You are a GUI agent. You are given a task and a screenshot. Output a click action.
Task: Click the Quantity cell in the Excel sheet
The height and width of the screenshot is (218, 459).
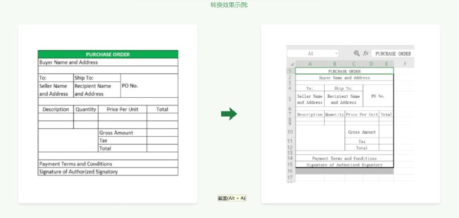click(x=334, y=114)
